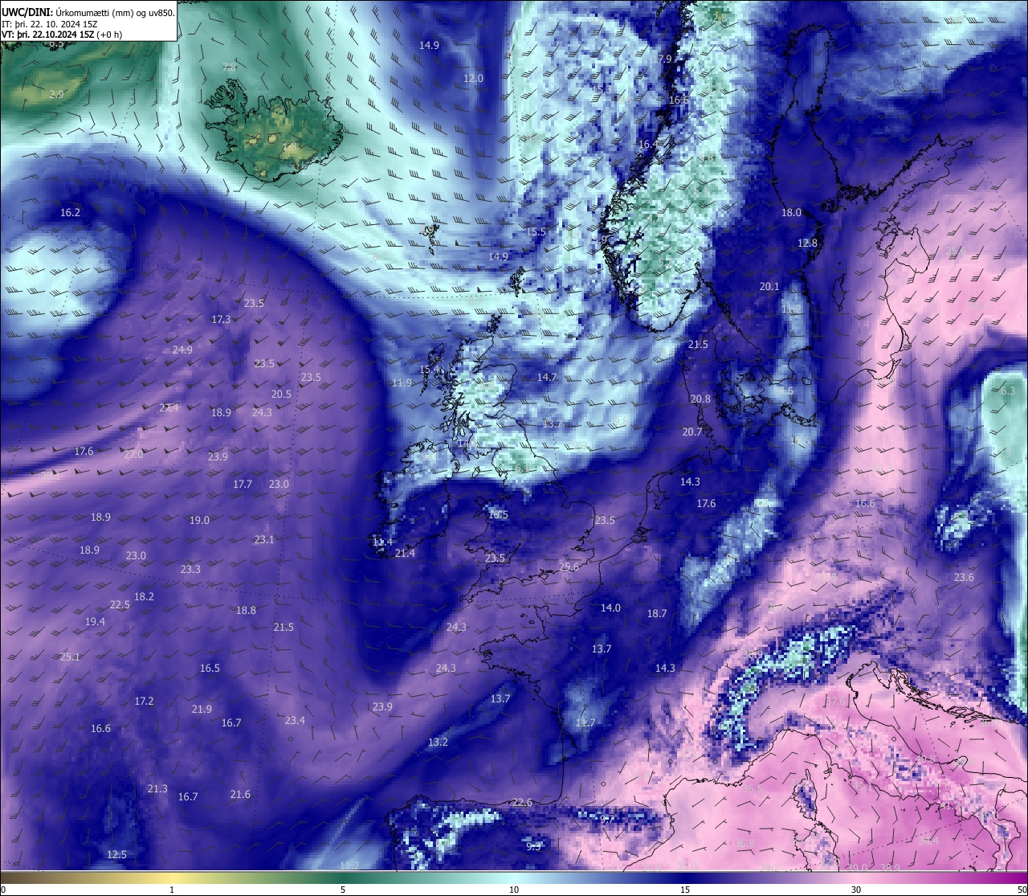The height and width of the screenshot is (896, 1028).
Task: Click the map value "20.8"
Action: tap(700, 399)
